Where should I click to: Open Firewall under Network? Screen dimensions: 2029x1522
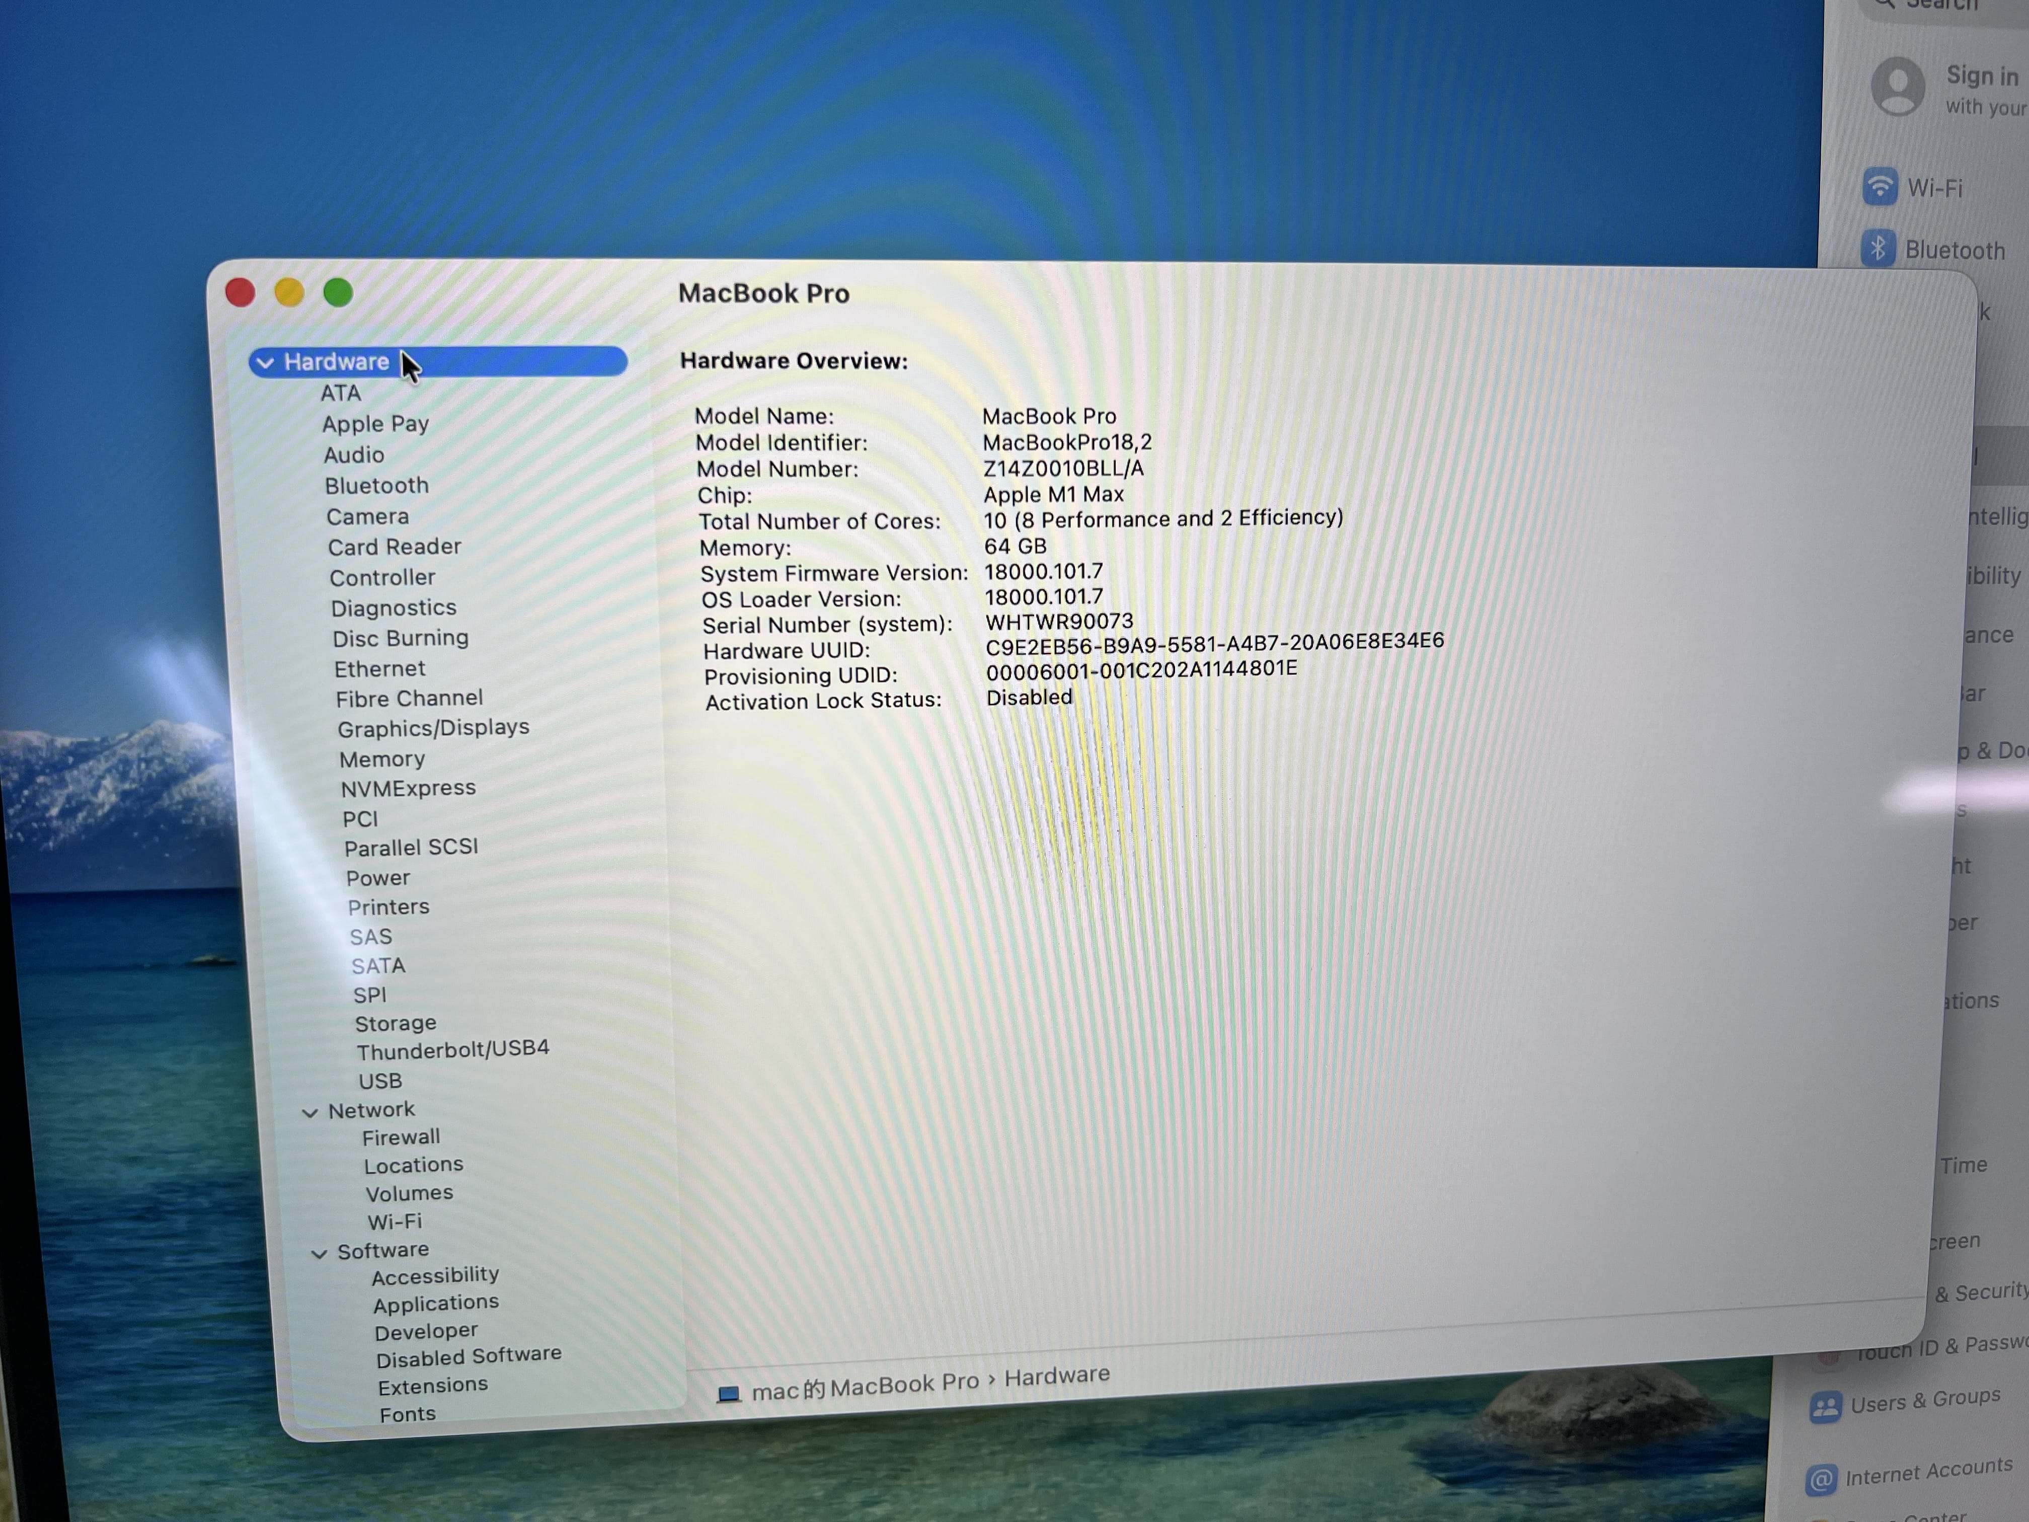tap(401, 1137)
